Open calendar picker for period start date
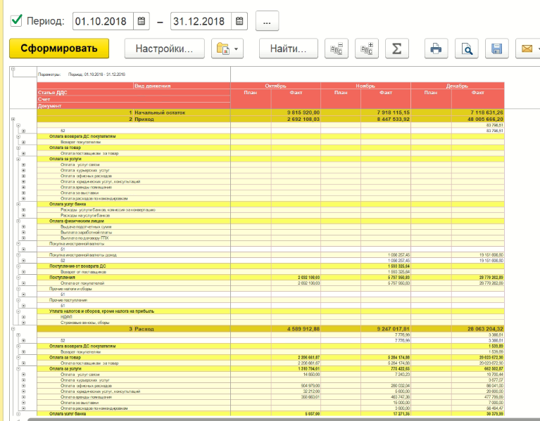Screen dimensions: 540x421 (142, 22)
